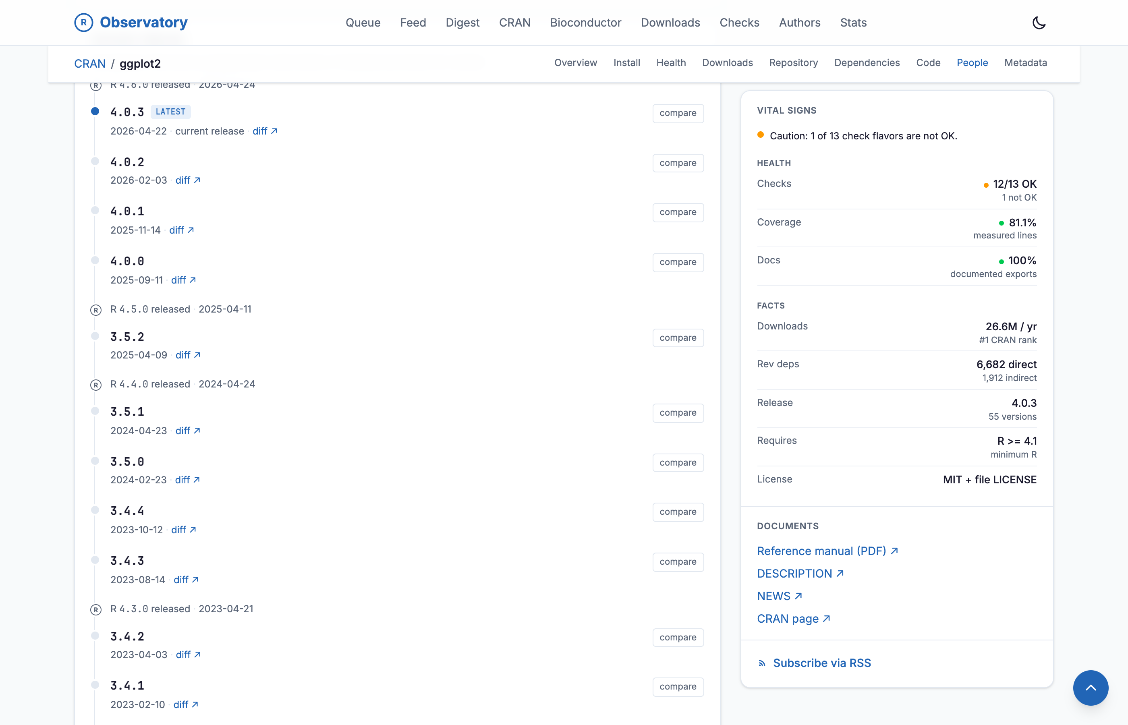
Task: Click the CRAN breadcrumb link
Action: click(89, 64)
